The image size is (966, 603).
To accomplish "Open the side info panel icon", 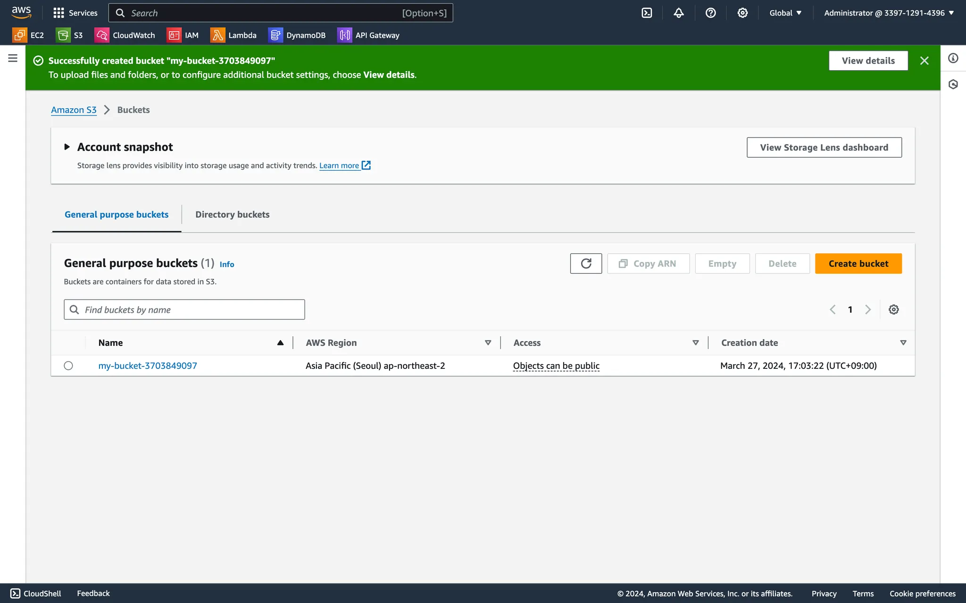I will pyautogui.click(x=953, y=58).
